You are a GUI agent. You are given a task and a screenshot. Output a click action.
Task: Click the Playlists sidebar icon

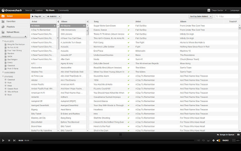tap(3, 27)
